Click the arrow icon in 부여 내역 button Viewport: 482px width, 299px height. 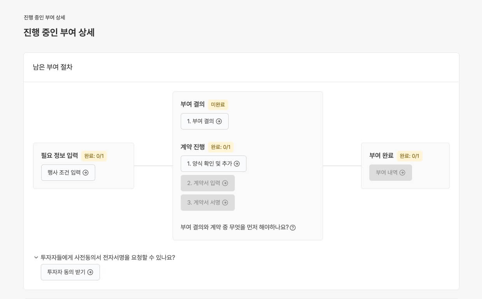point(402,173)
